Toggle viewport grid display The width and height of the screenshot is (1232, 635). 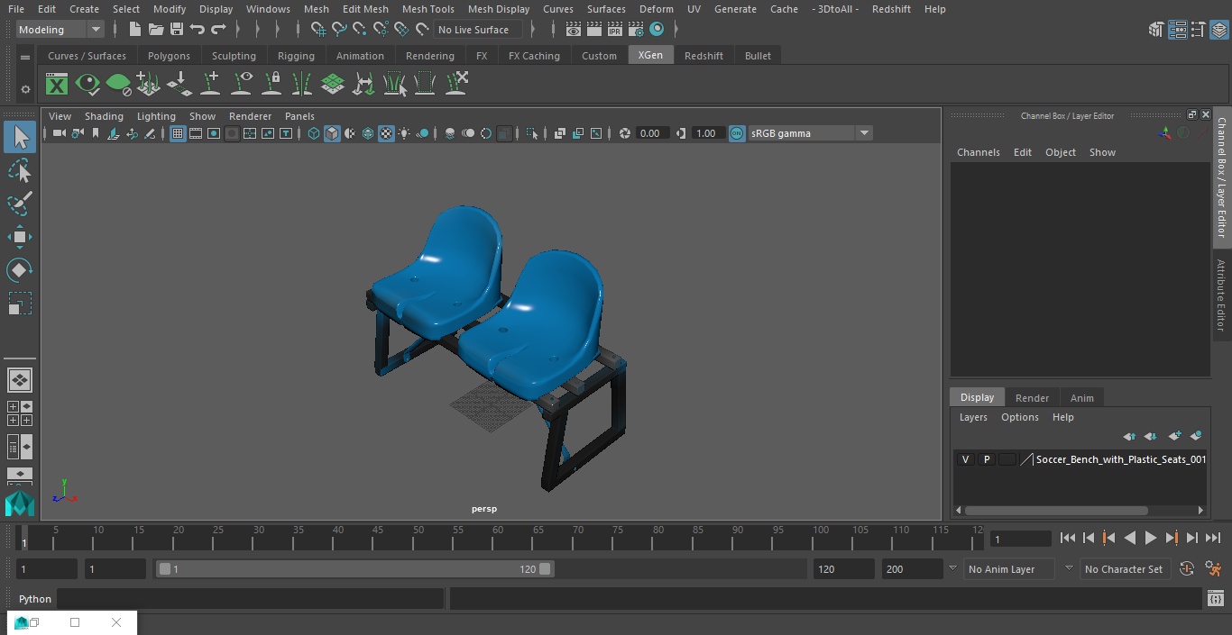[178, 133]
